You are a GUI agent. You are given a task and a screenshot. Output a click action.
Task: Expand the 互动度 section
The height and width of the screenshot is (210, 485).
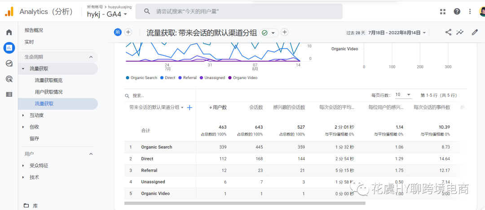pos(36,116)
